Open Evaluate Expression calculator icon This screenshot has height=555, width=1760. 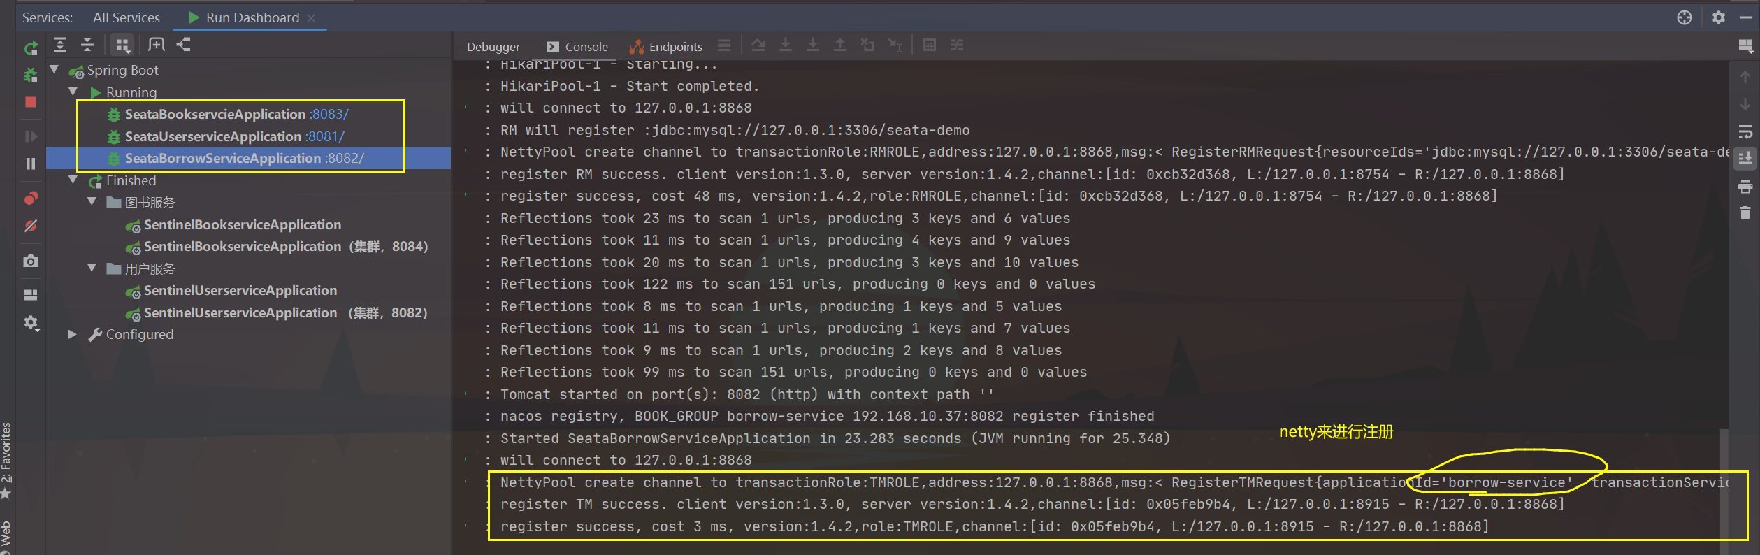click(930, 45)
